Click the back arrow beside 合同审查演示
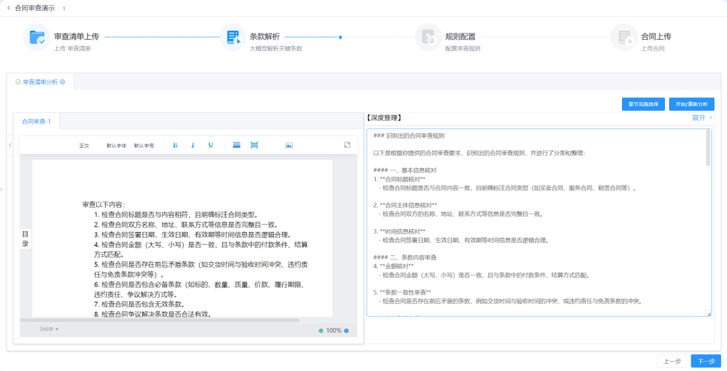 9,8
